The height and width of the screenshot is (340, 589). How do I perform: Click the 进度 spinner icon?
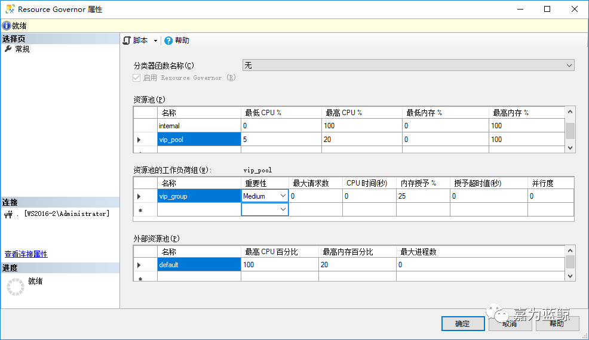[16, 287]
